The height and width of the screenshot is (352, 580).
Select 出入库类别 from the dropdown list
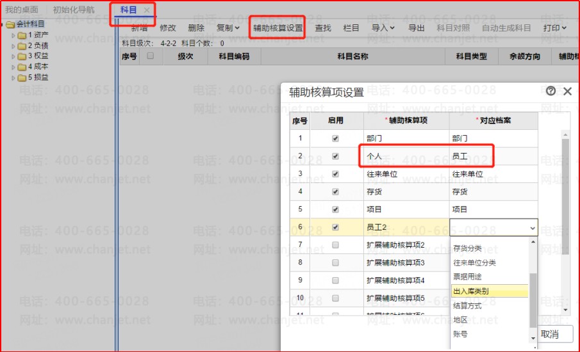tap(490, 291)
